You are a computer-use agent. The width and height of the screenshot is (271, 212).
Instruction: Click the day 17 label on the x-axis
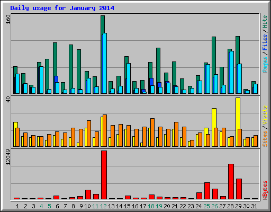point(143,206)
